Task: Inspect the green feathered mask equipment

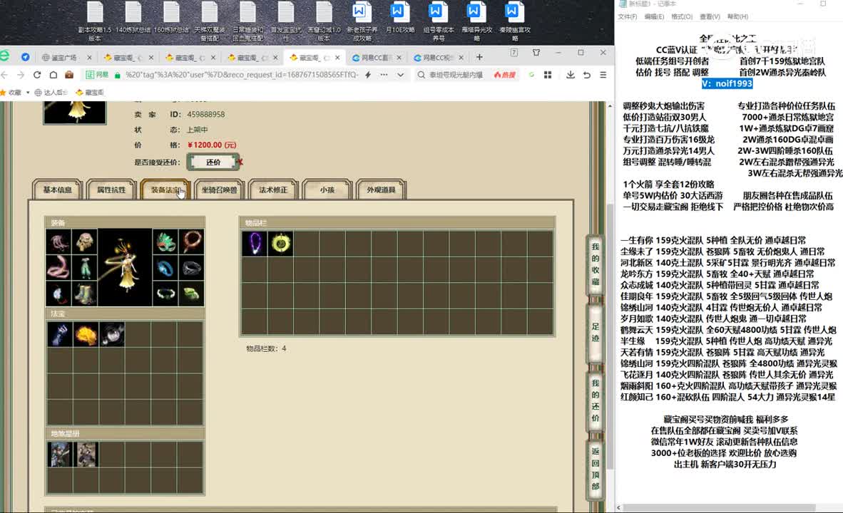Action: point(165,242)
